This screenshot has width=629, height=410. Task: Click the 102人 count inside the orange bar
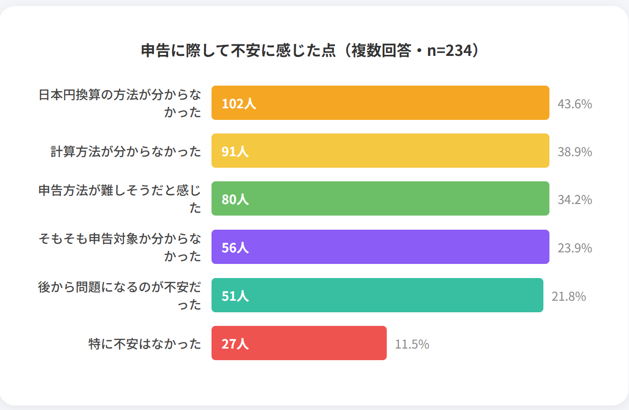tap(239, 104)
